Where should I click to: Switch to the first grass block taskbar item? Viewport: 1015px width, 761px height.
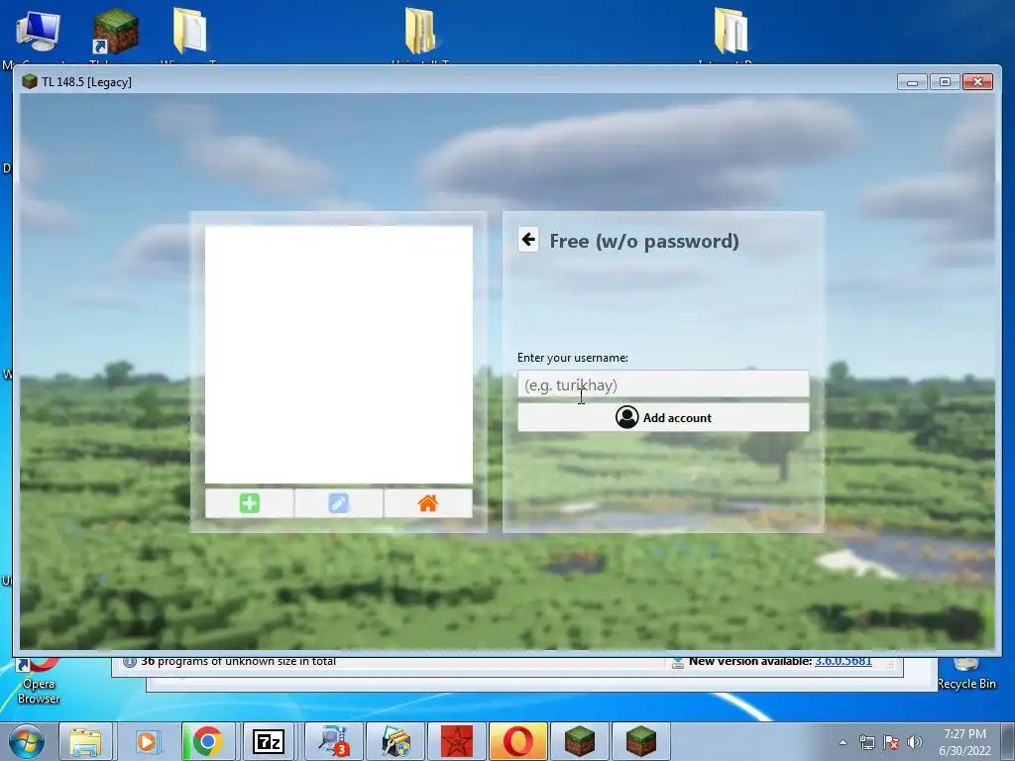click(579, 741)
